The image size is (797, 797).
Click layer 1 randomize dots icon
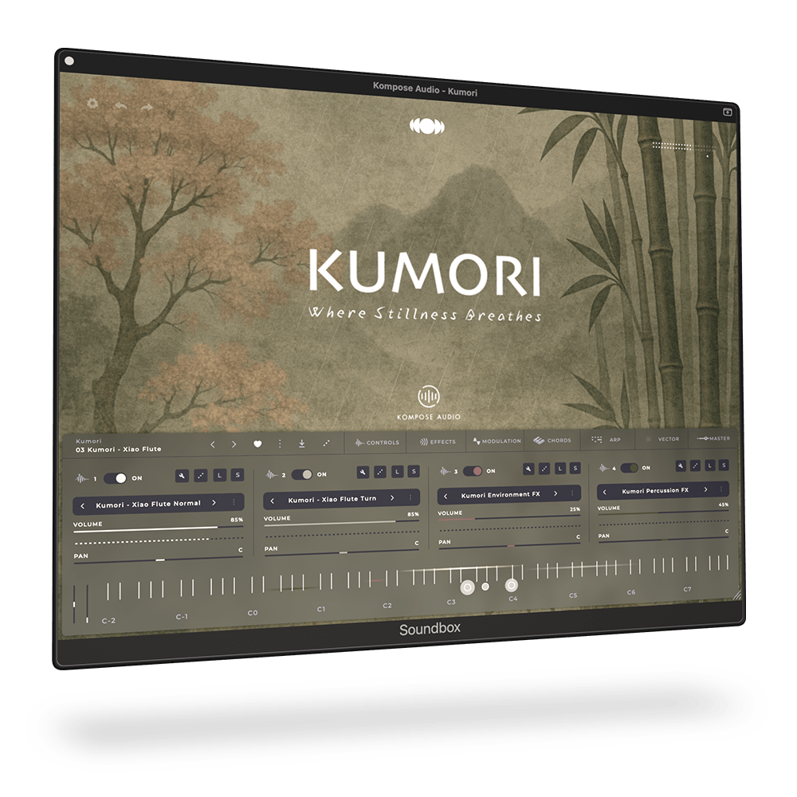pyautogui.click(x=201, y=475)
